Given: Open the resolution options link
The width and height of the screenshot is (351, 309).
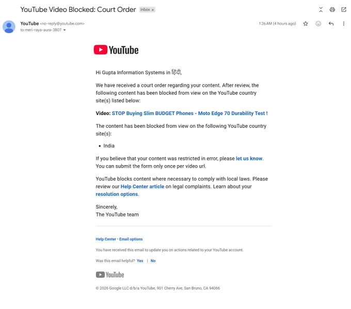Looking at the screenshot, I should click(x=117, y=194).
